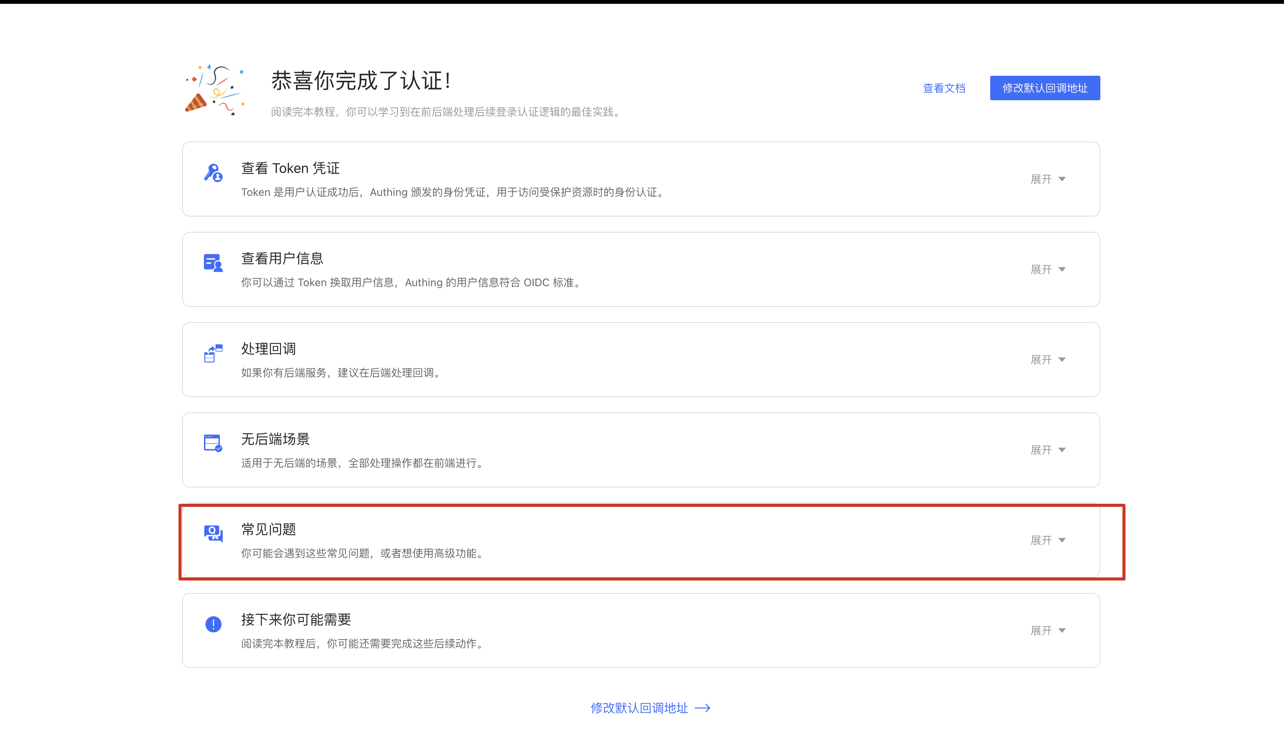Image resolution: width=1284 pixels, height=746 pixels.
Task: Click the blue exclamation mark icon
Action: tap(213, 624)
